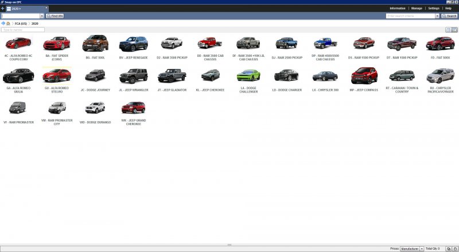Screen dimensions: 459x252
Task: Open DD RAM 3500 Cab Chassis
Action: [210, 48]
